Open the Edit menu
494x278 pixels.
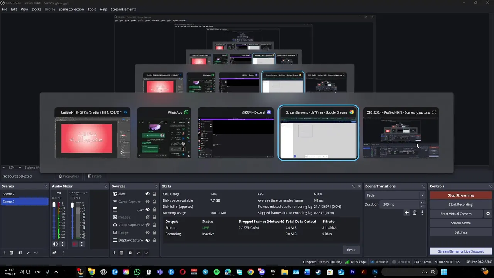pos(14,9)
